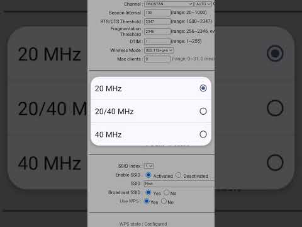Open the PAKISTAN channel country dropdown
Image resolution: width=302 pixels, height=227 pixels.
(169, 4)
